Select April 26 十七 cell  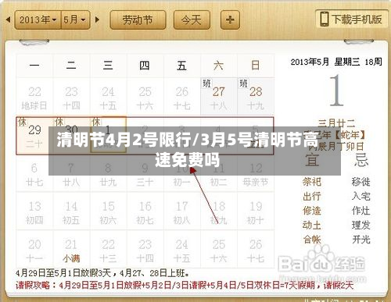182,97
